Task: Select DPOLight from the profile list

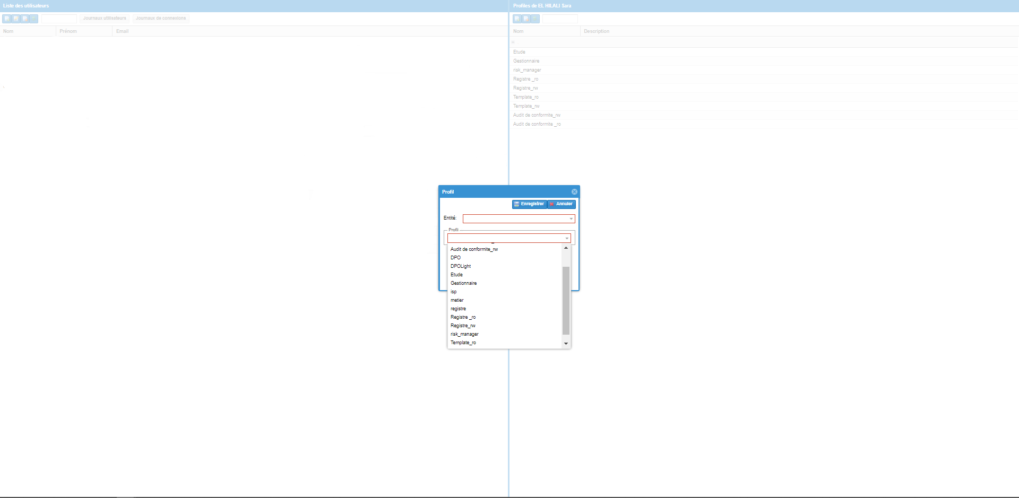Action: pos(461,266)
